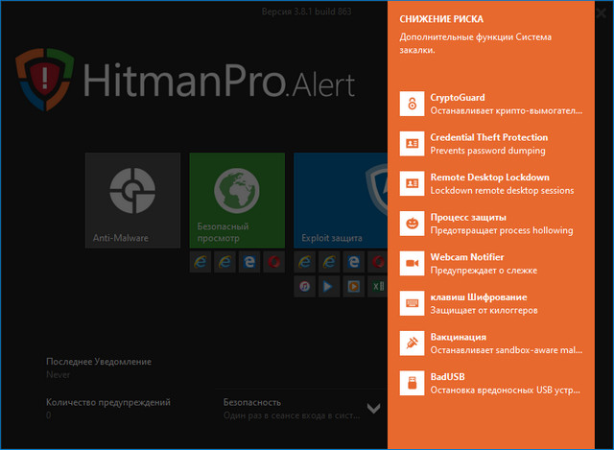Click the BadUSB flash drive icon
This screenshot has height=450, width=614.
[412, 383]
